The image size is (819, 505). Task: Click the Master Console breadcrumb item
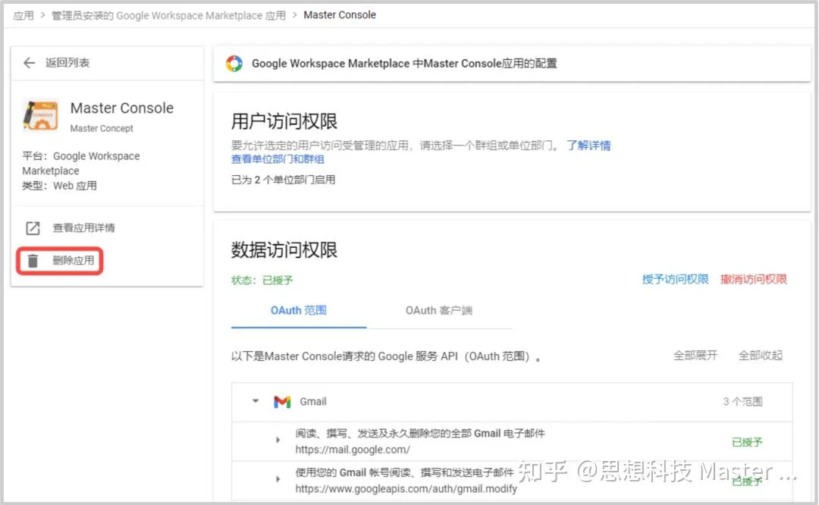pos(340,15)
